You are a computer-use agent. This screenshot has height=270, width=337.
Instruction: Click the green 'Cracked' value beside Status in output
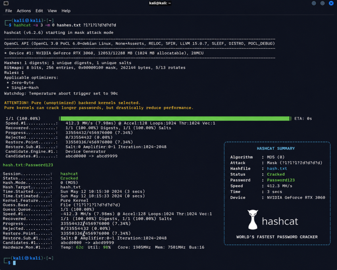tap(69, 178)
